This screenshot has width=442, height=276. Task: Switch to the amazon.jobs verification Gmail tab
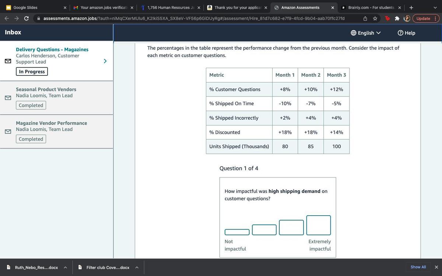click(x=104, y=7)
